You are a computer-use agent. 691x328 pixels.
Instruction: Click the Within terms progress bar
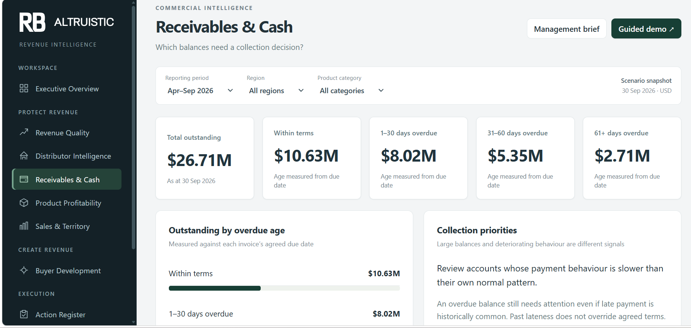(x=284, y=288)
